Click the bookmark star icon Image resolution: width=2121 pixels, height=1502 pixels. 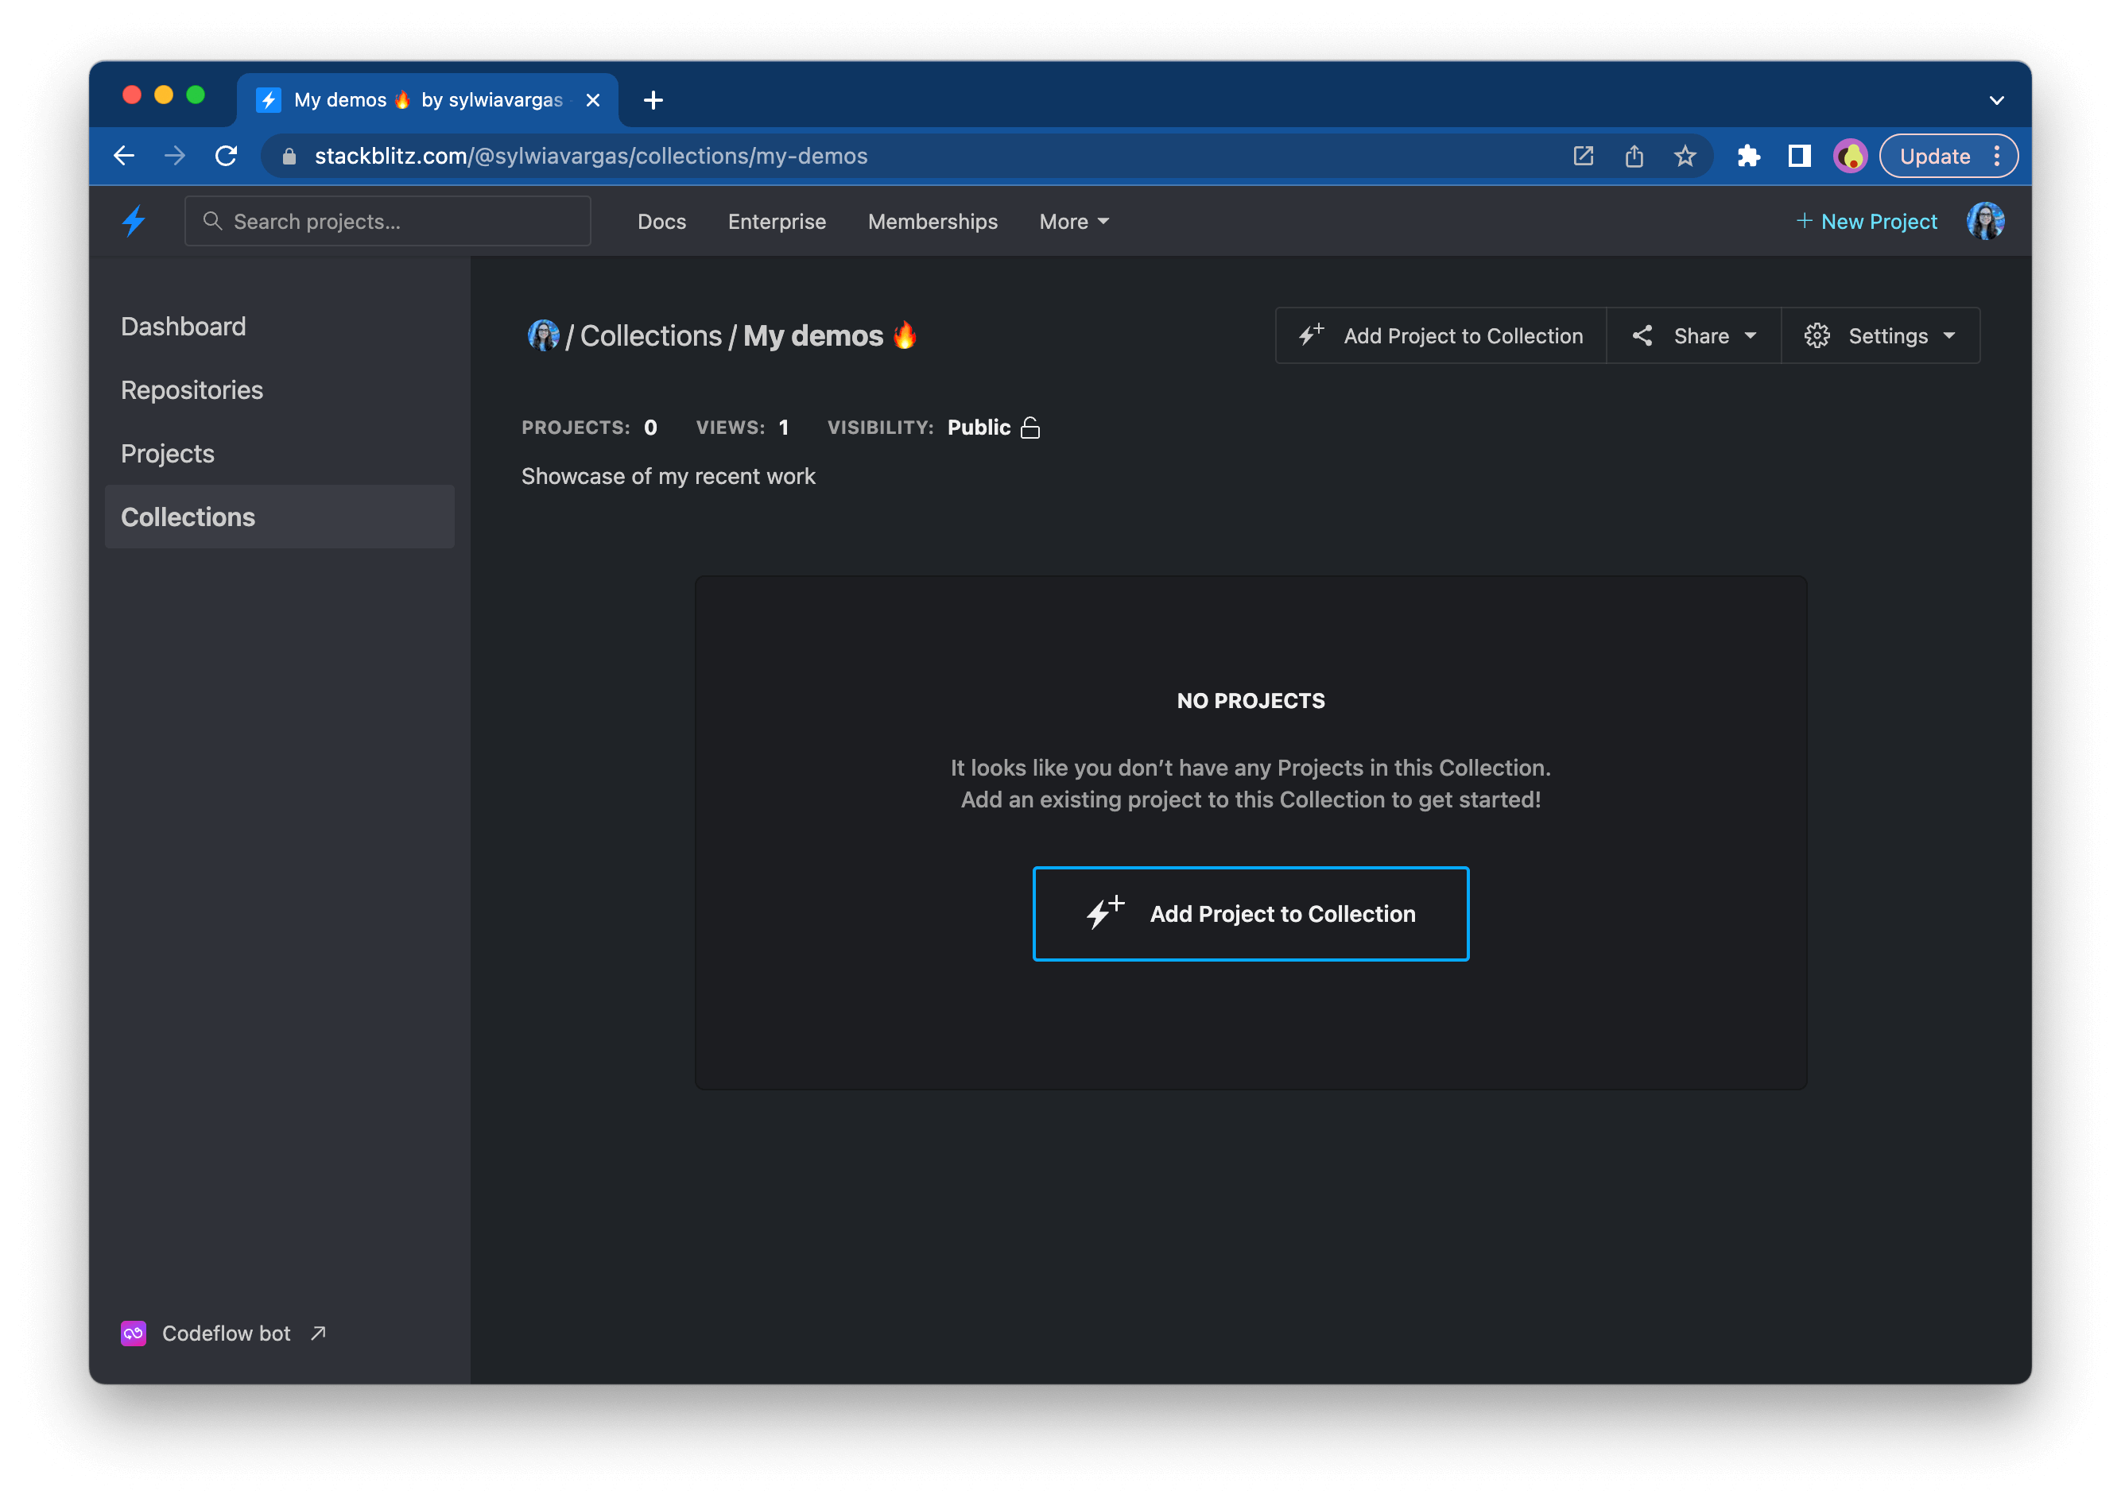[x=1685, y=157]
